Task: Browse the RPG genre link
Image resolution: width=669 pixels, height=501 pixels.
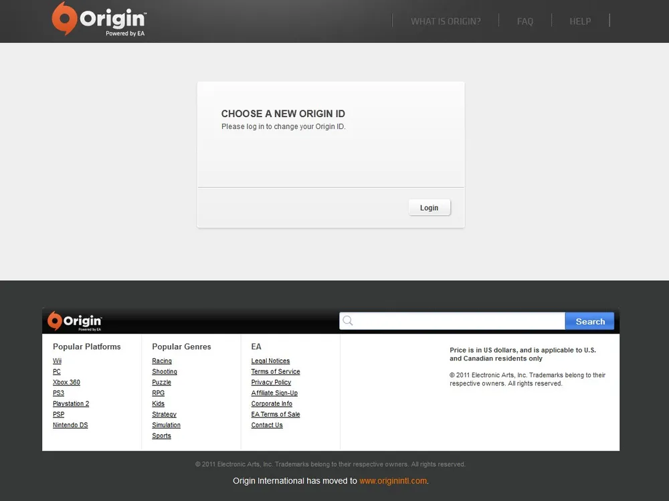Action: (158, 393)
